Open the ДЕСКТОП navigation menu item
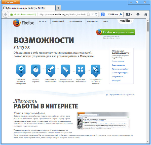The width and height of the screenshot is (151, 145). (42, 22)
